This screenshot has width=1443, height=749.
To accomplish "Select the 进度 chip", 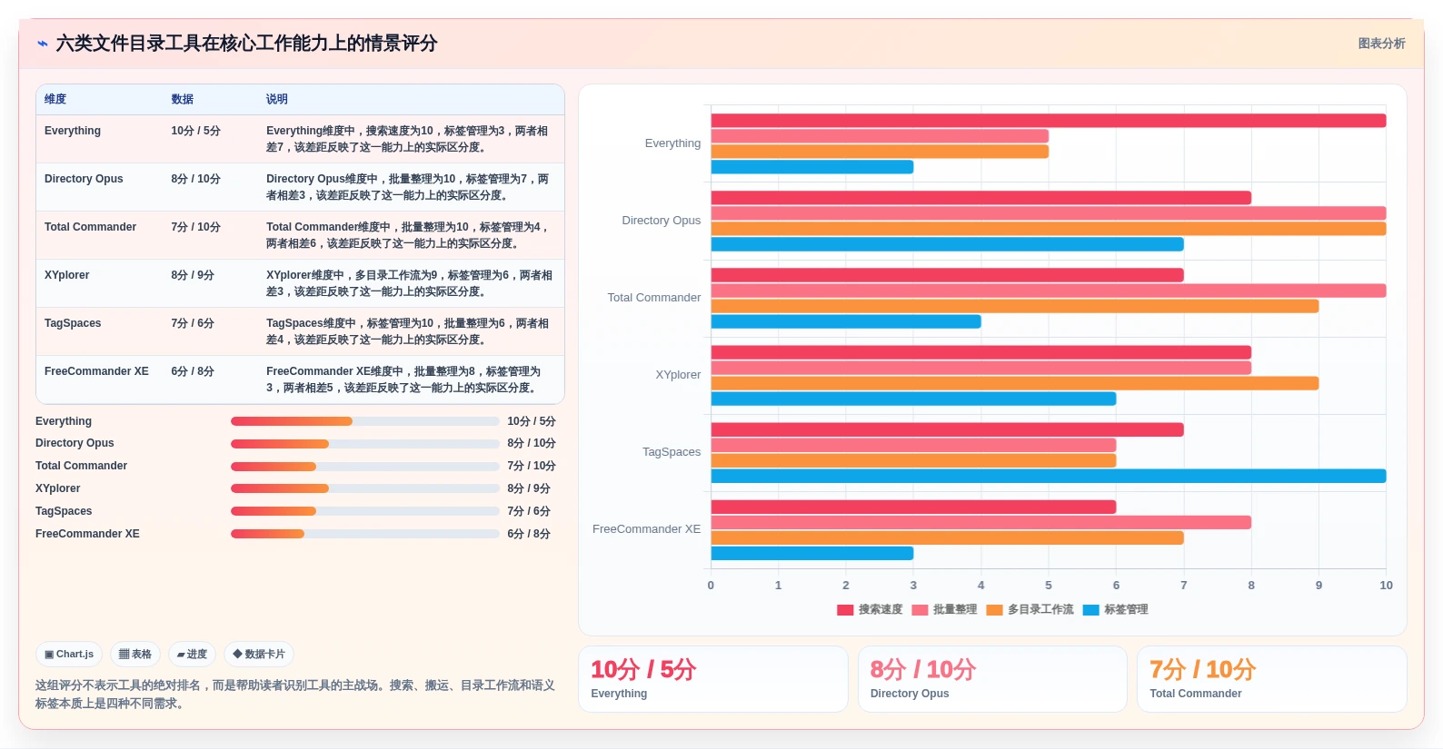I will pyautogui.click(x=192, y=654).
